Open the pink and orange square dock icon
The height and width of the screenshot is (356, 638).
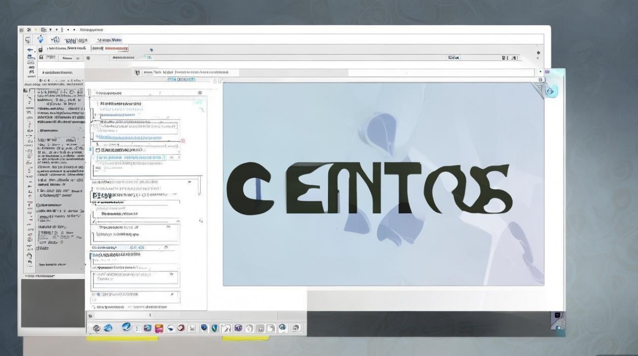point(159,328)
